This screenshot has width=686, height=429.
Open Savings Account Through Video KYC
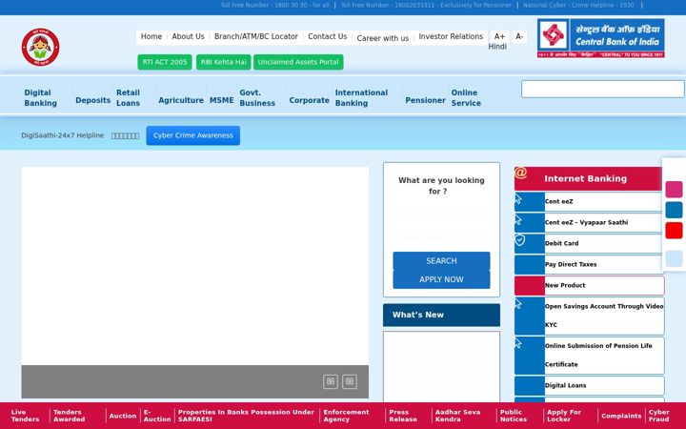pos(590,316)
